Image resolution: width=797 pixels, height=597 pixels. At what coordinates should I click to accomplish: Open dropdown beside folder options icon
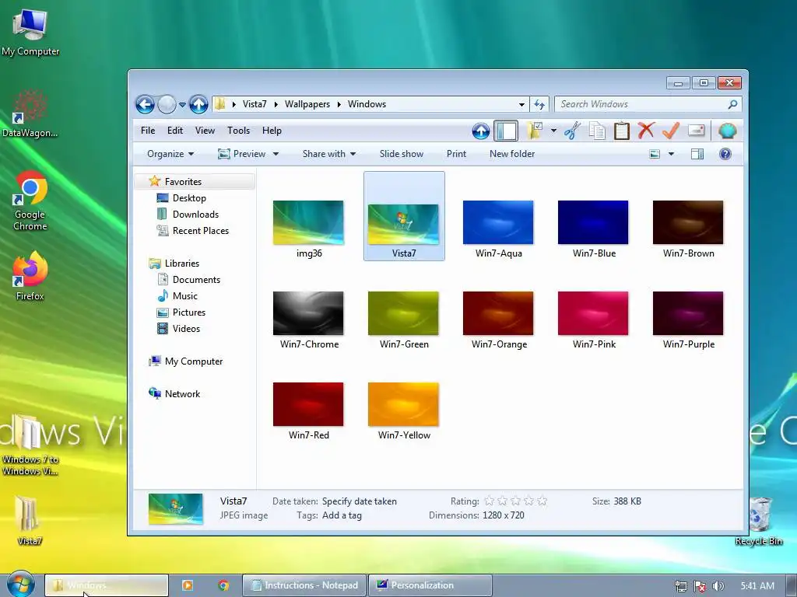(553, 131)
